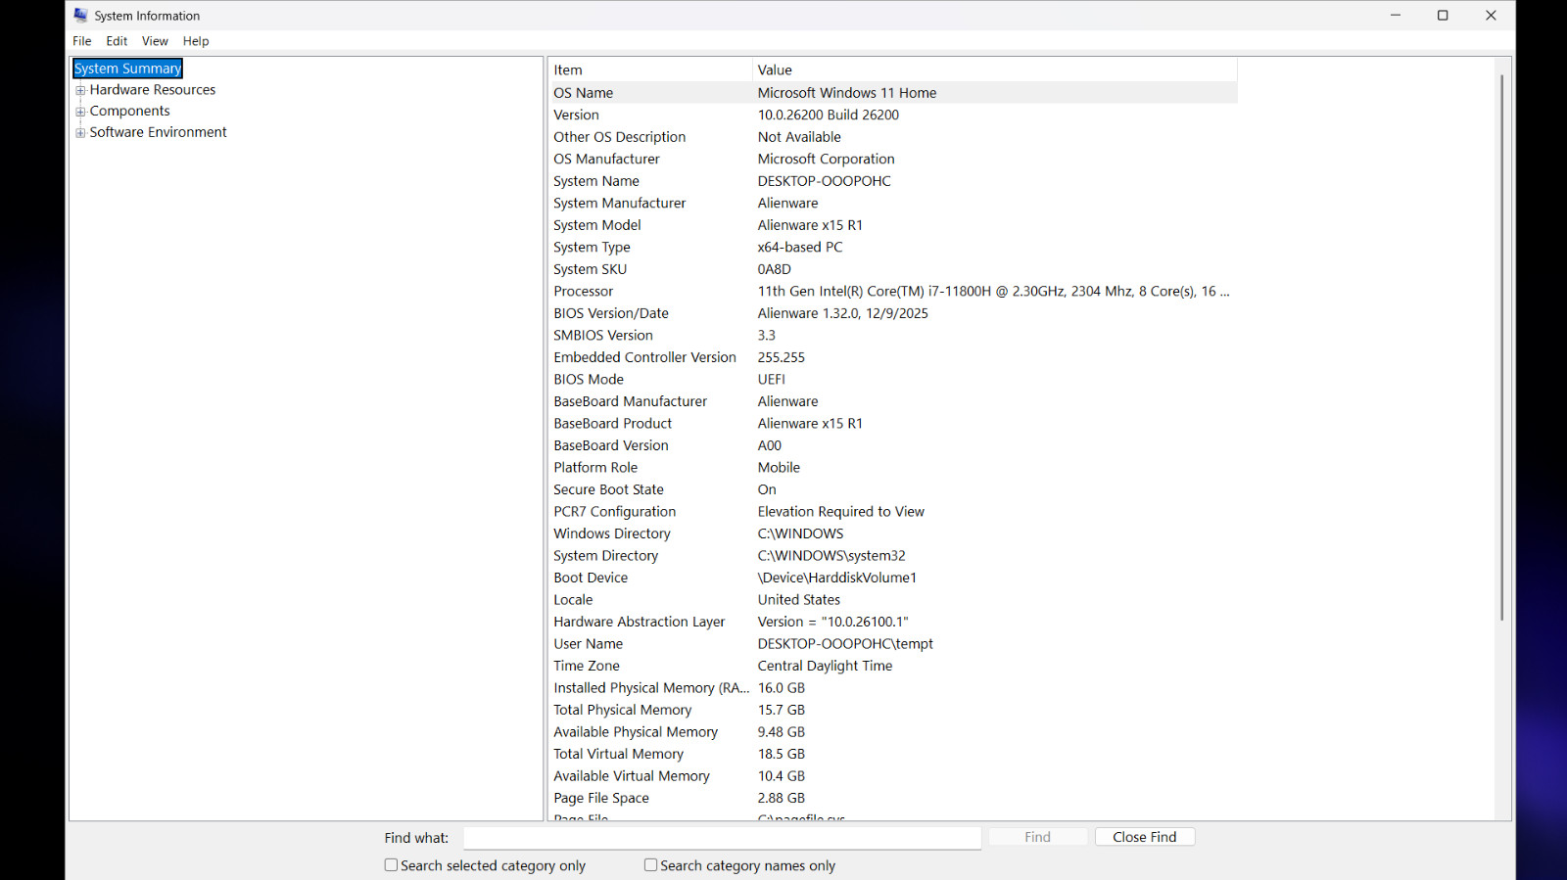Click the 10.0.26200 Build 26200 value
The image size is (1567, 880).
coord(829,116)
